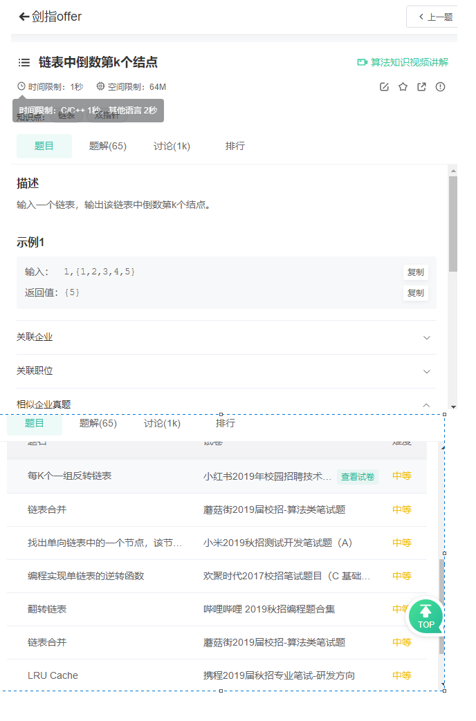Open the 算法知识视频讲解 link
The image size is (476, 721).
pyautogui.click(x=410, y=62)
